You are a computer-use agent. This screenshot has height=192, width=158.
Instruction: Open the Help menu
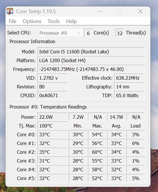(x=71, y=21)
